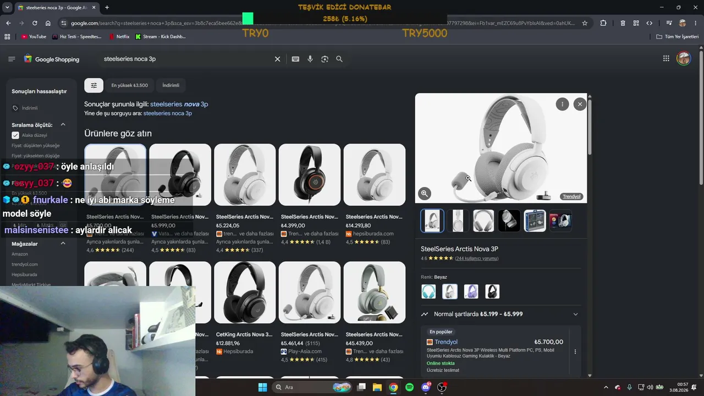The height and width of the screenshot is (396, 704).
Task: Close the product detail panel
Action: 580,104
